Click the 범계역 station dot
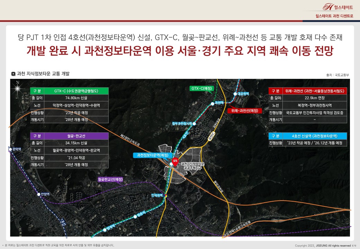 [x=105, y=229]
